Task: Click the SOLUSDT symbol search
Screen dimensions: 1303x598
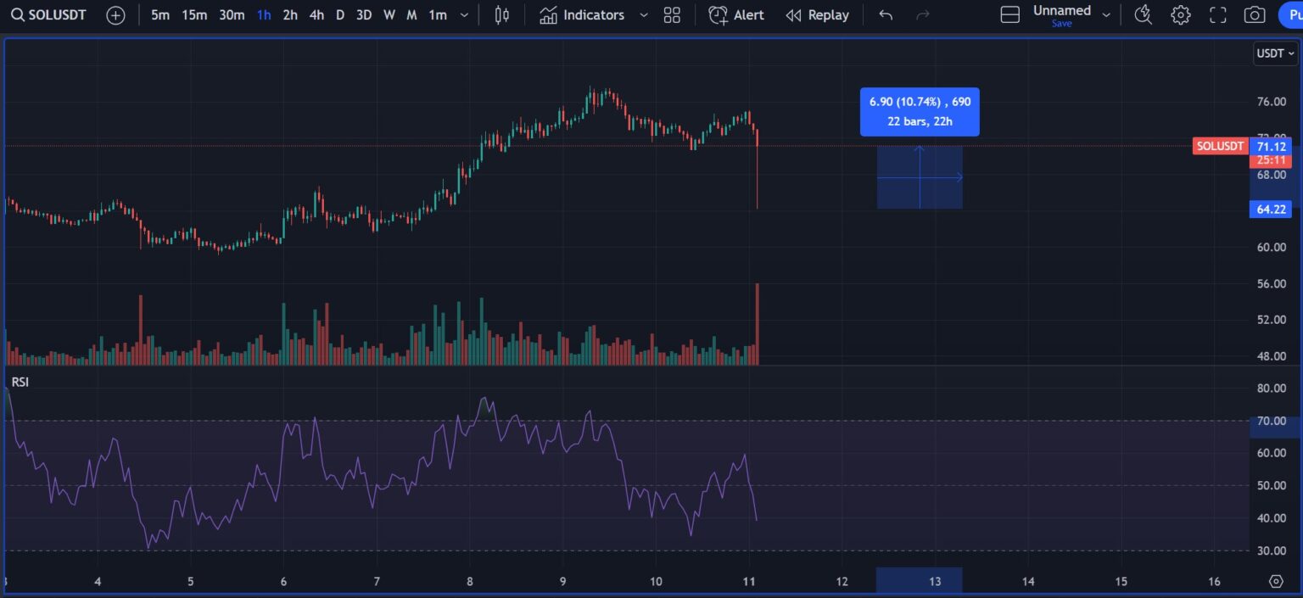Action: click(x=49, y=15)
